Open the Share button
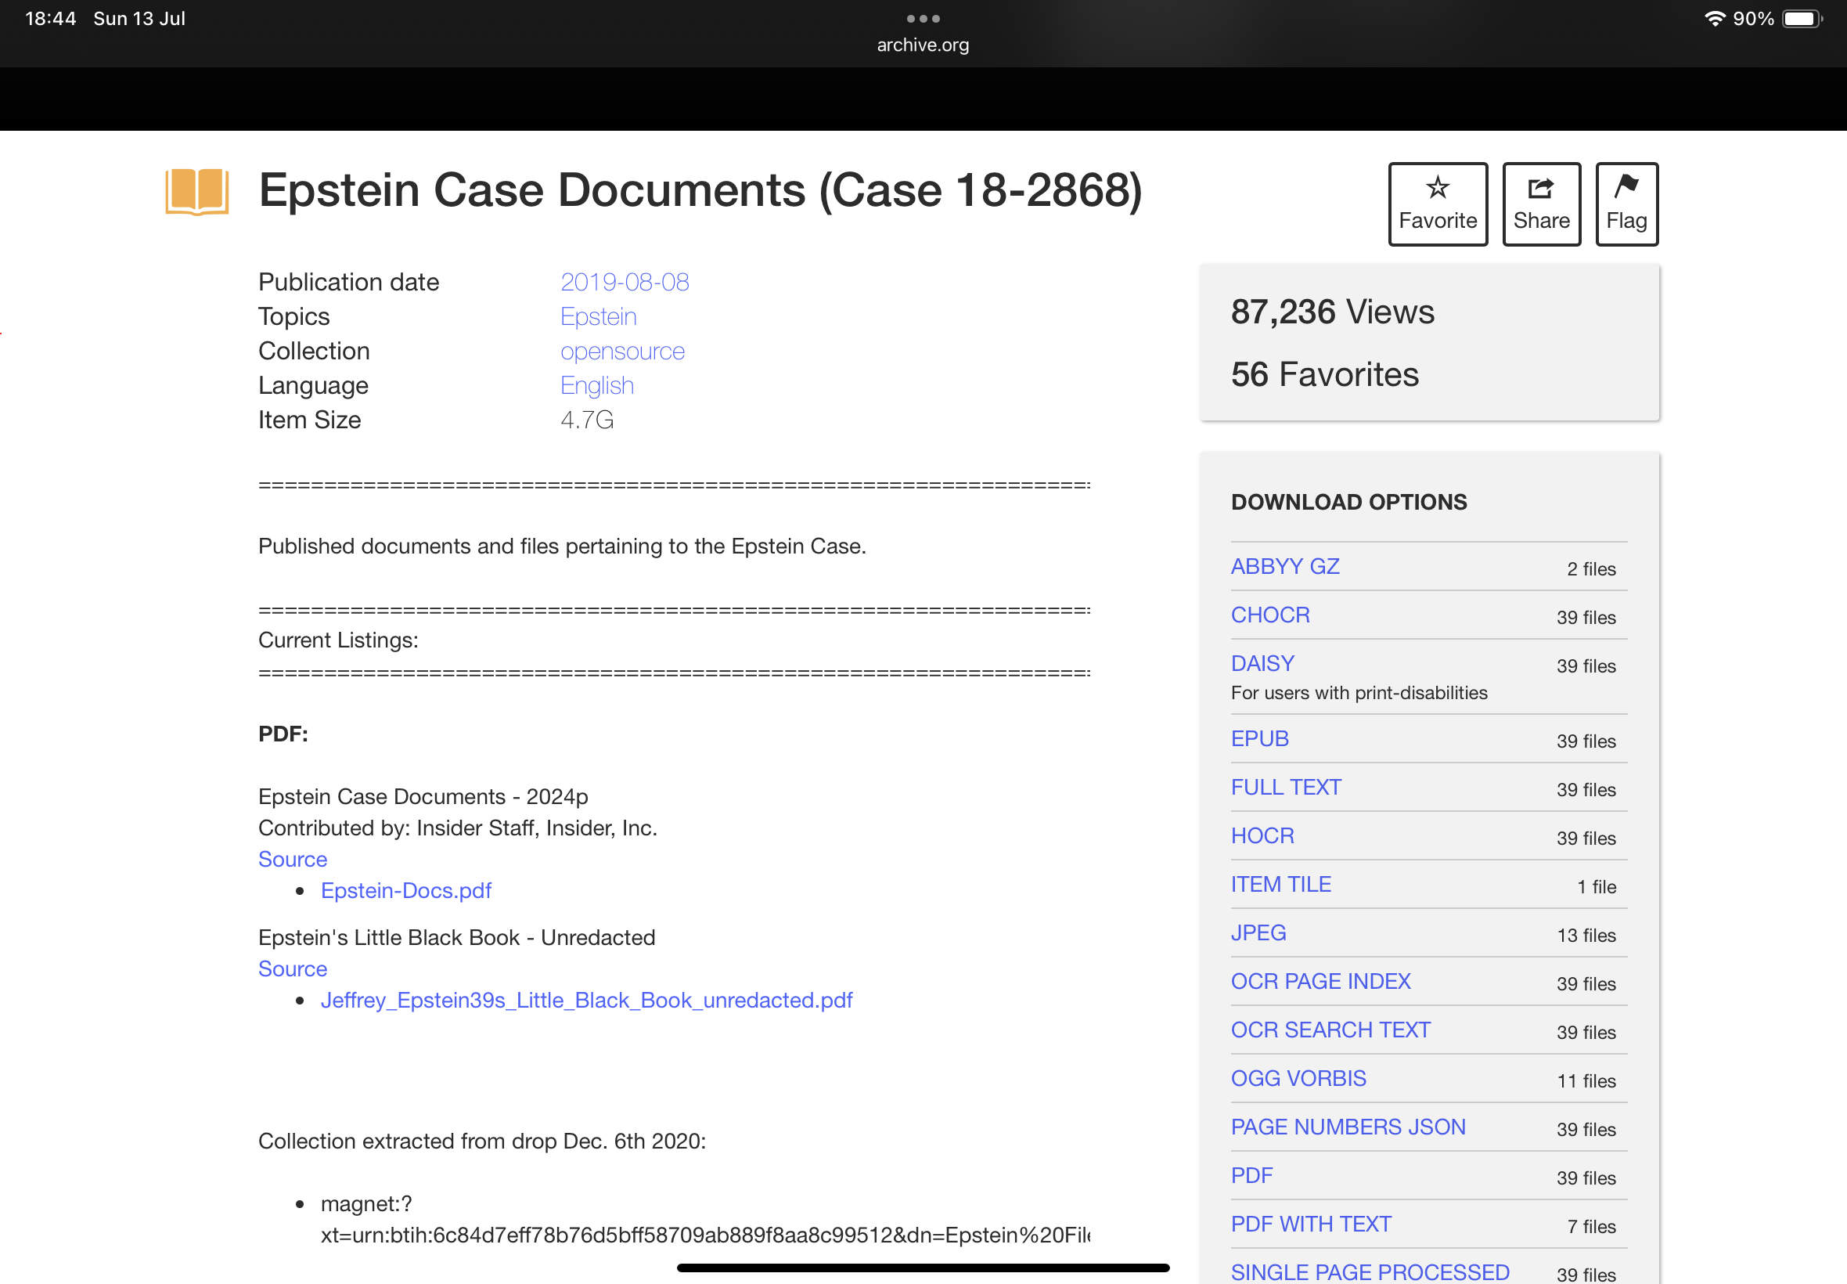This screenshot has width=1847, height=1284. click(x=1541, y=204)
